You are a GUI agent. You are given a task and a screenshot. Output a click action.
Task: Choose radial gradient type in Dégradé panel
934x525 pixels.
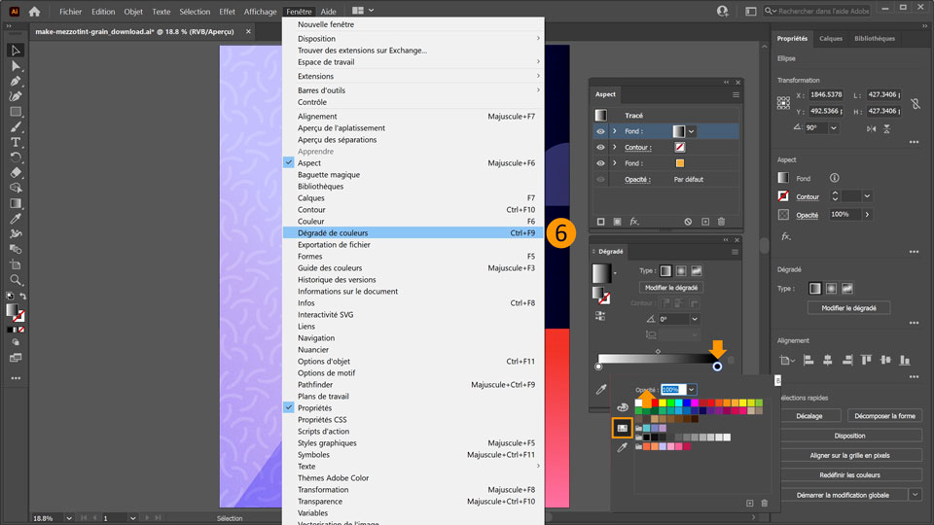click(681, 271)
